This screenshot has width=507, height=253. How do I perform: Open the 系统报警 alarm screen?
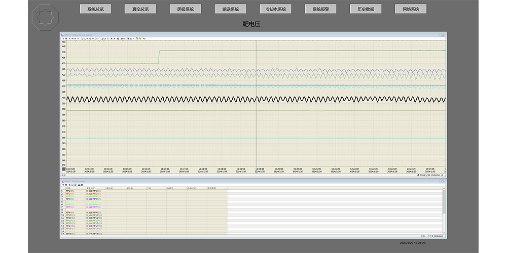[x=321, y=9]
